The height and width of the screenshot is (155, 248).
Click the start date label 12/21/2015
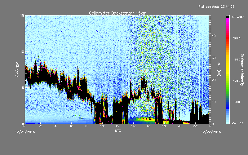pyautogui.click(x=25, y=132)
